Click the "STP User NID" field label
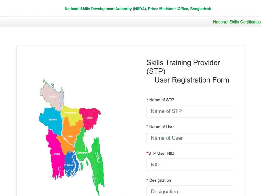The height and width of the screenshot is (196, 261). click(x=161, y=153)
